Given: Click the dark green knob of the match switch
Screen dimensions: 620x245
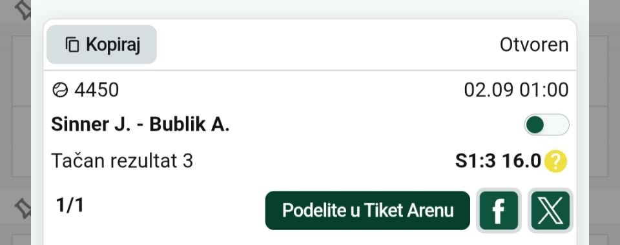Looking at the screenshot, I should pyautogui.click(x=535, y=124).
